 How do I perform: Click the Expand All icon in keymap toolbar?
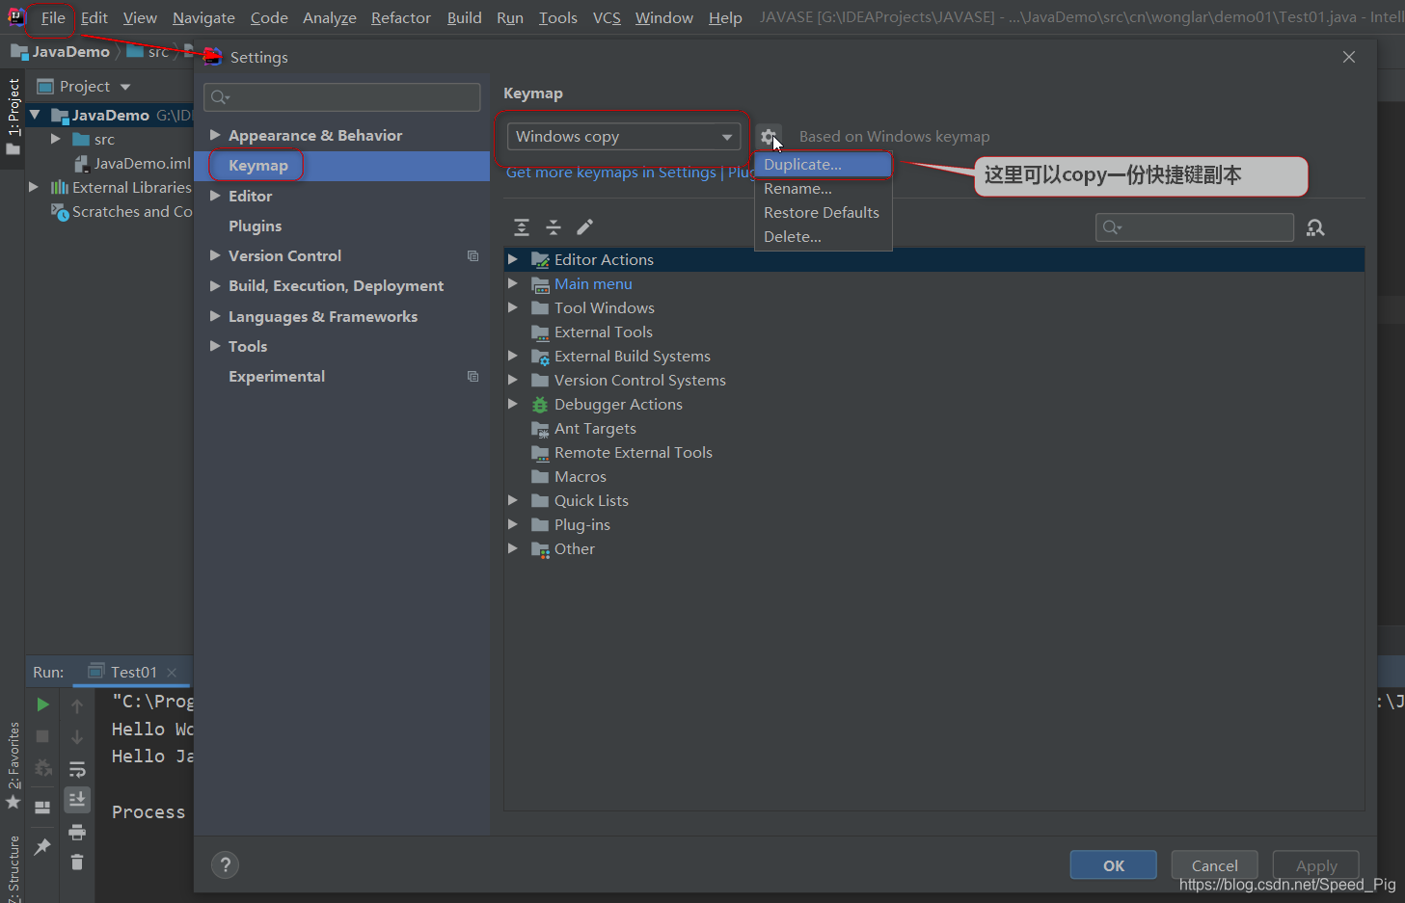(522, 227)
